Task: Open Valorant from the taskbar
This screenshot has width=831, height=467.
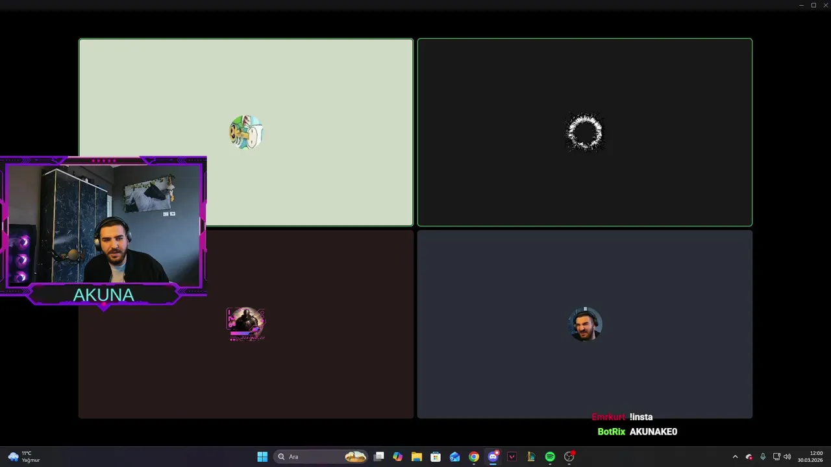Action: (x=512, y=457)
